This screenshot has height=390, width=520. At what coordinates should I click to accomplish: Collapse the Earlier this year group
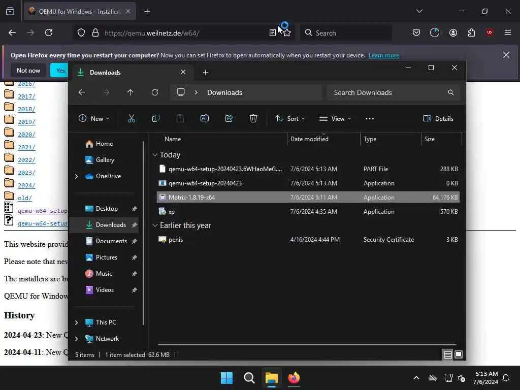[x=155, y=225]
